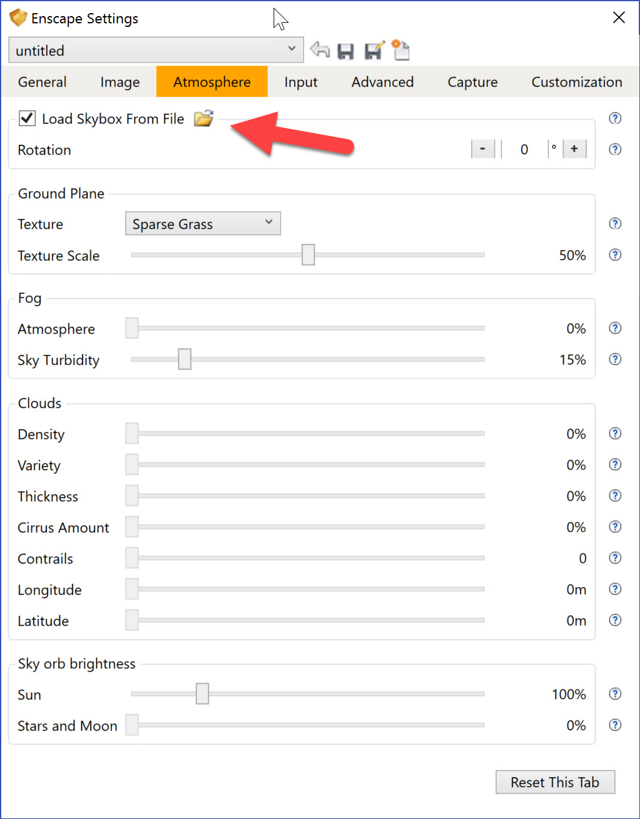This screenshot has height=819, width=640.
Task: Uncheck Load Skybox From File checkbox
Action: click(28, 118)
